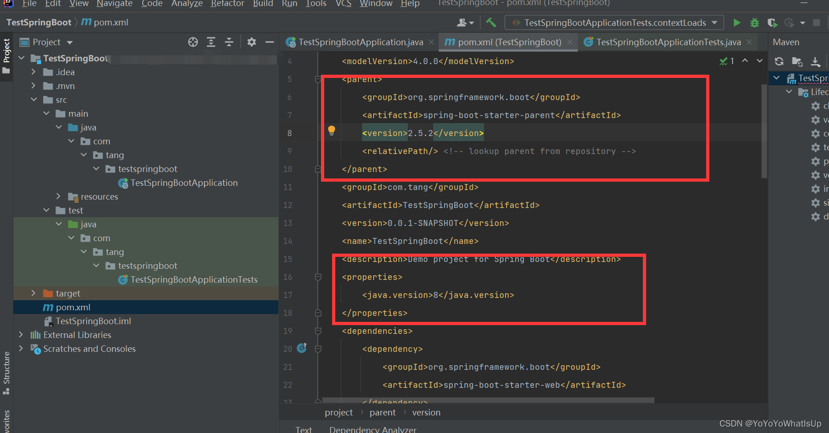Expand the resources folder
The image size is (829, 433).
58,196
